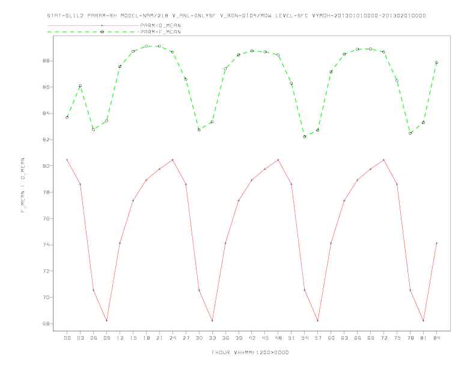Click the x-axis tick label 84
The image size is (476, 368).
436,338
